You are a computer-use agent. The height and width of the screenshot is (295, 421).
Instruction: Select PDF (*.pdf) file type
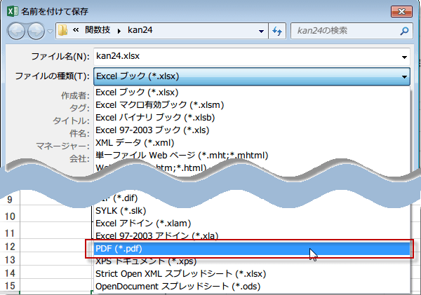point(252,249)
